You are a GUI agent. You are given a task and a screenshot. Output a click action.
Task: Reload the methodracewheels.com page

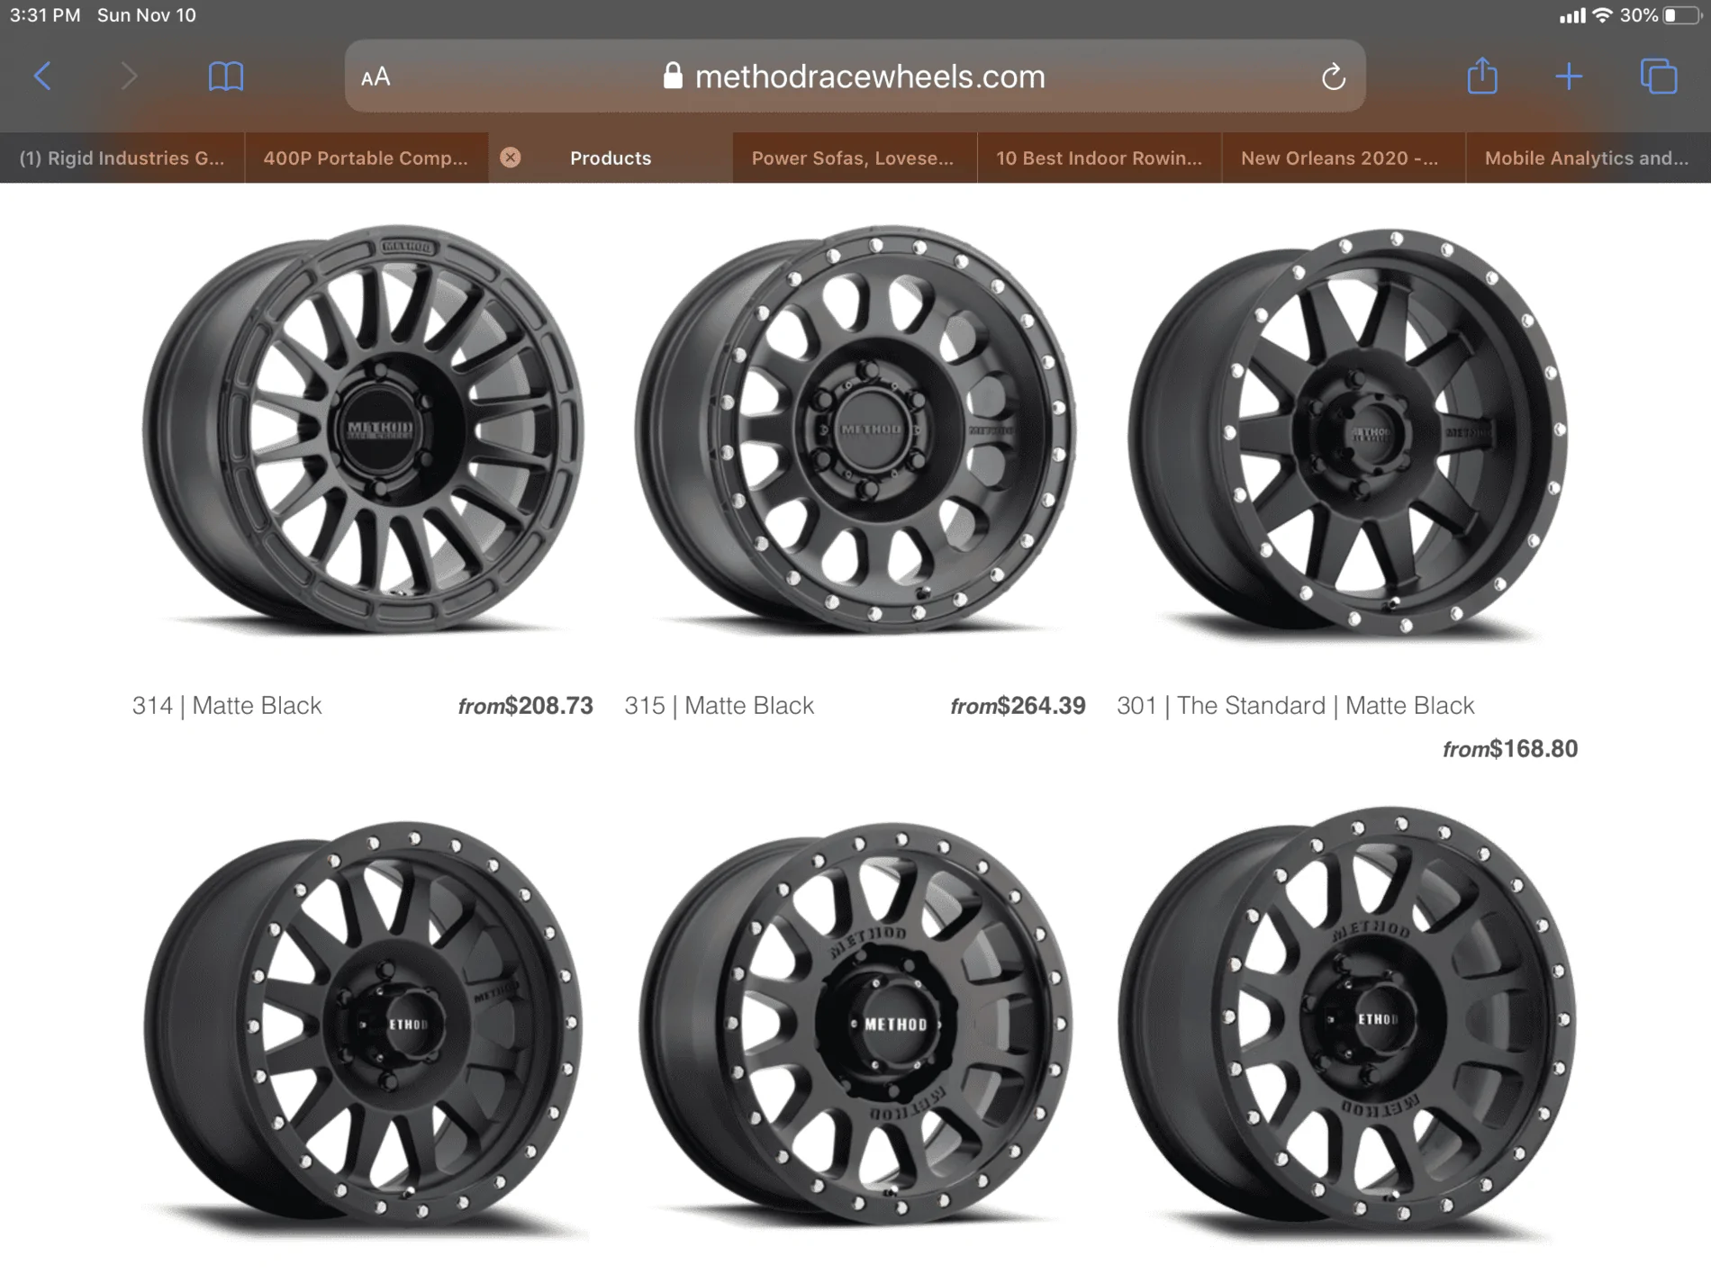point(1333,77)
